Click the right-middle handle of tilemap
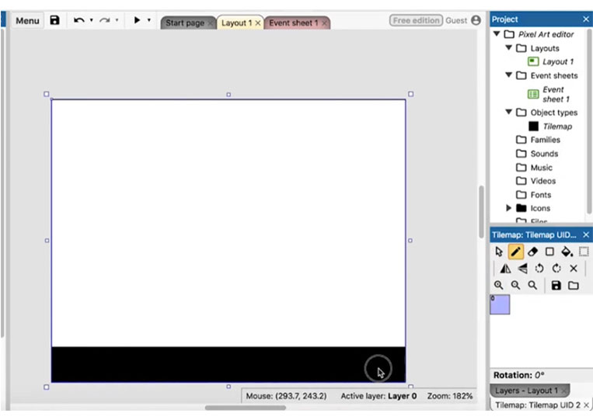Image resolution: width=593 pixels, height=420 pixels. pyautogui.click(x=410, y=240)
